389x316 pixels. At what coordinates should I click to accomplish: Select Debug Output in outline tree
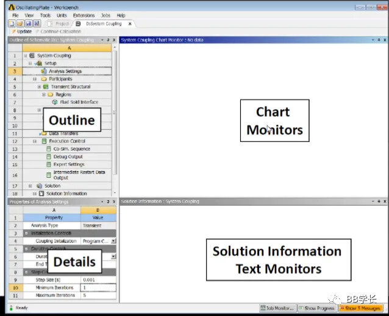[68, 157]
